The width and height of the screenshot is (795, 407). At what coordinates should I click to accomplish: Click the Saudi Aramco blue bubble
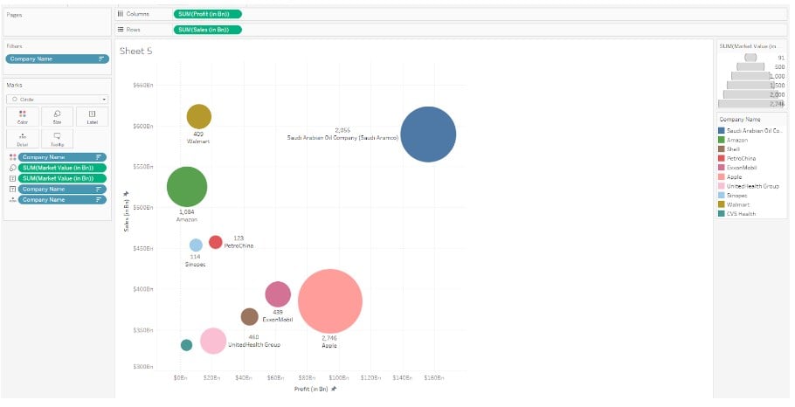tap(428, 135)
